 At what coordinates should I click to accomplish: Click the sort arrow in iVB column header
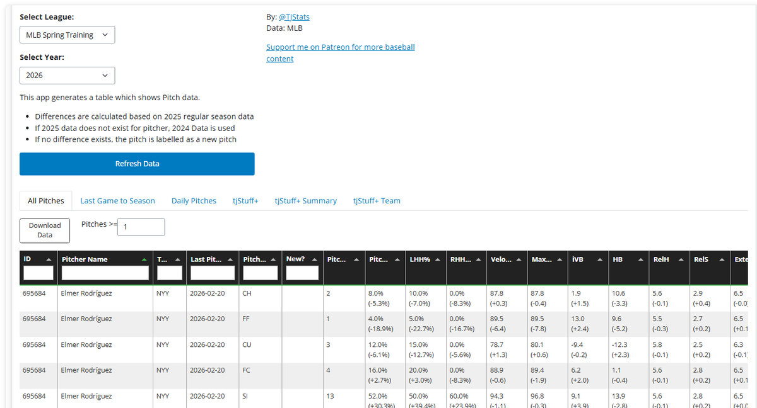600,259
